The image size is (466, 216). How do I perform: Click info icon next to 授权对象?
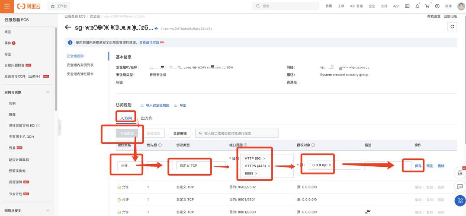pos(313,146)
